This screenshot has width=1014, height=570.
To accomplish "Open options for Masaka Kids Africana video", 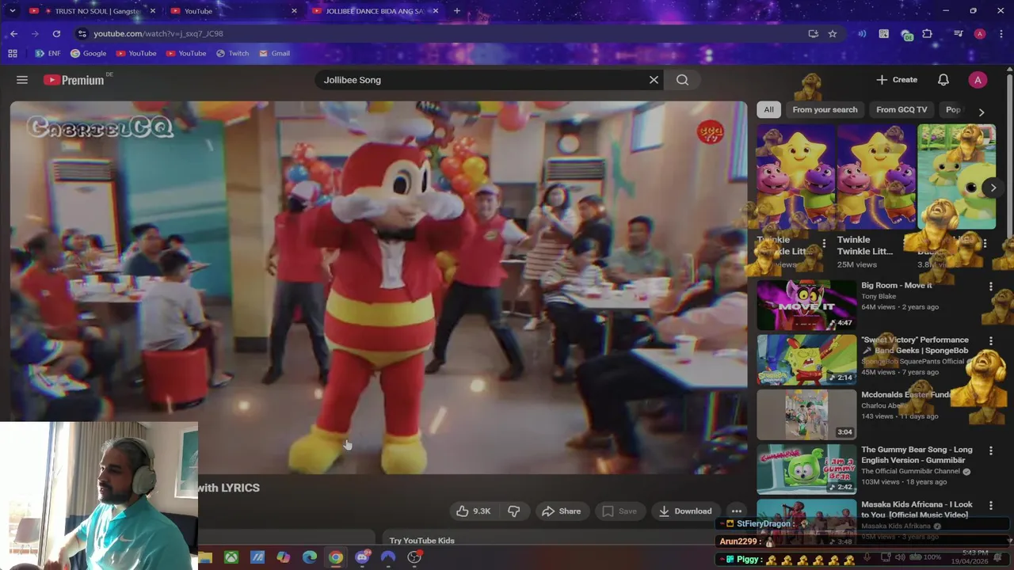I will (990, 505).
